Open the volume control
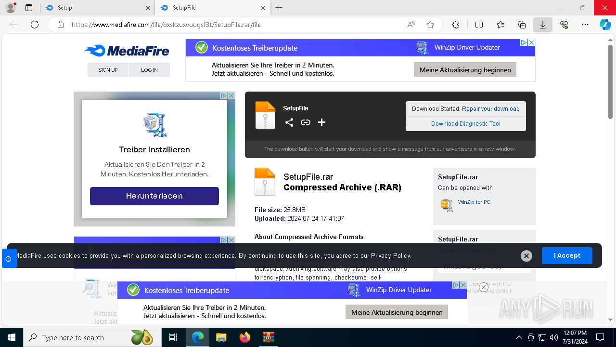 pos(554,337)
